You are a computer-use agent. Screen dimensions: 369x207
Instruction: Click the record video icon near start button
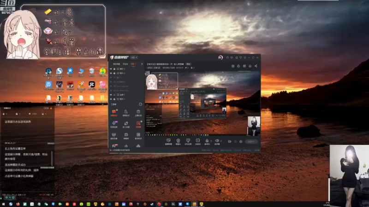point(229,142)
